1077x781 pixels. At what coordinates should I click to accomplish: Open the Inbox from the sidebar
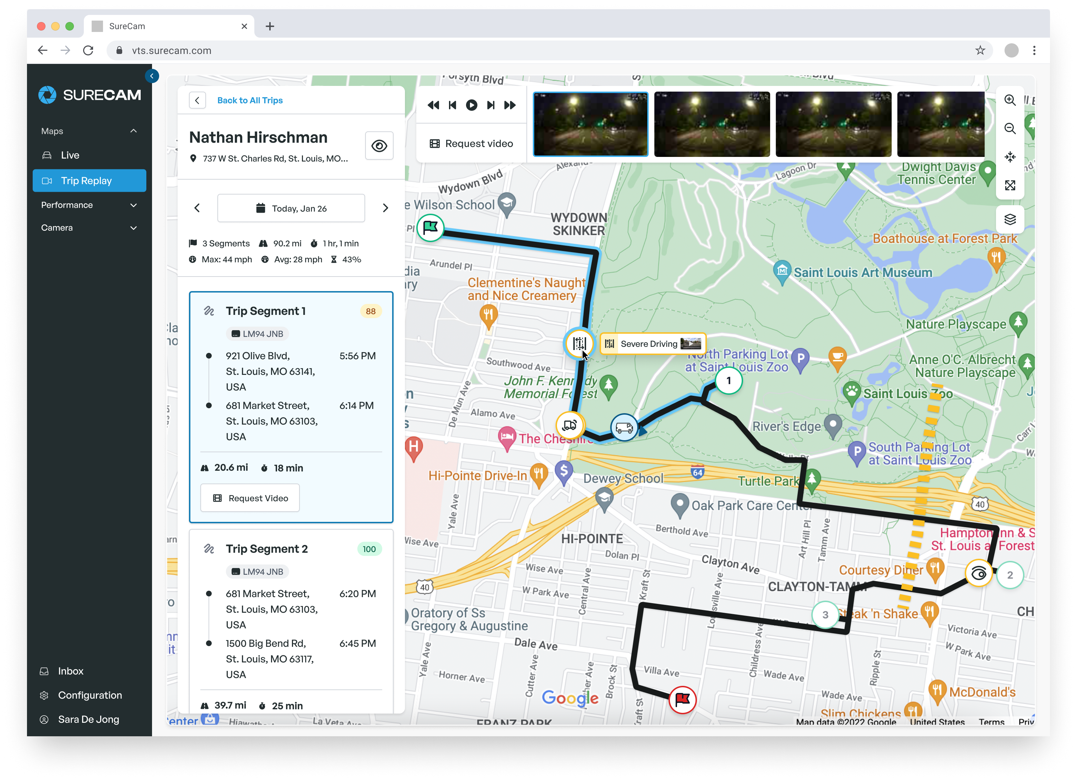[70, 671]
